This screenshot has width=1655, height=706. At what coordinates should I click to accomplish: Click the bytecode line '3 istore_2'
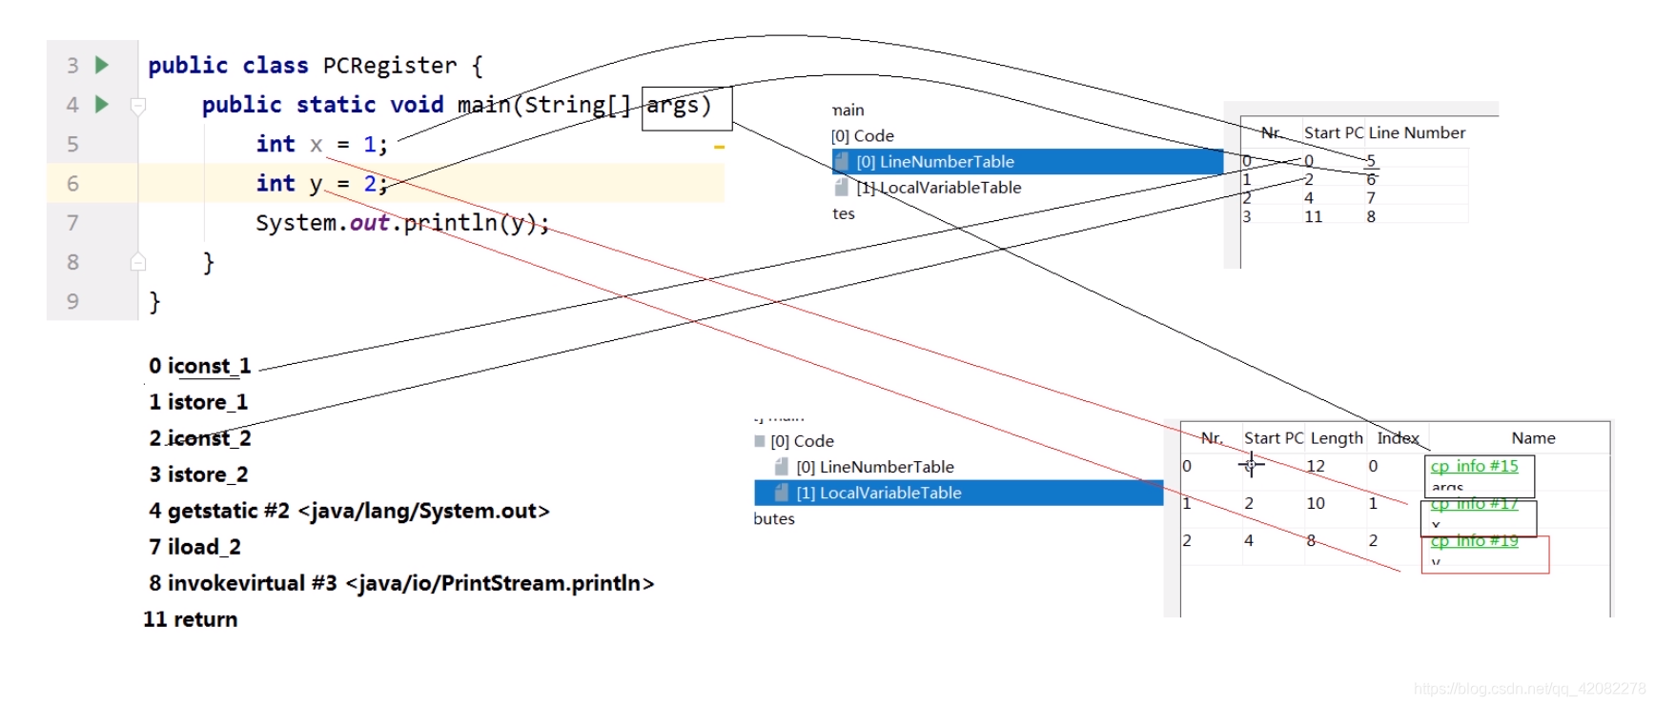pos(198,474)
